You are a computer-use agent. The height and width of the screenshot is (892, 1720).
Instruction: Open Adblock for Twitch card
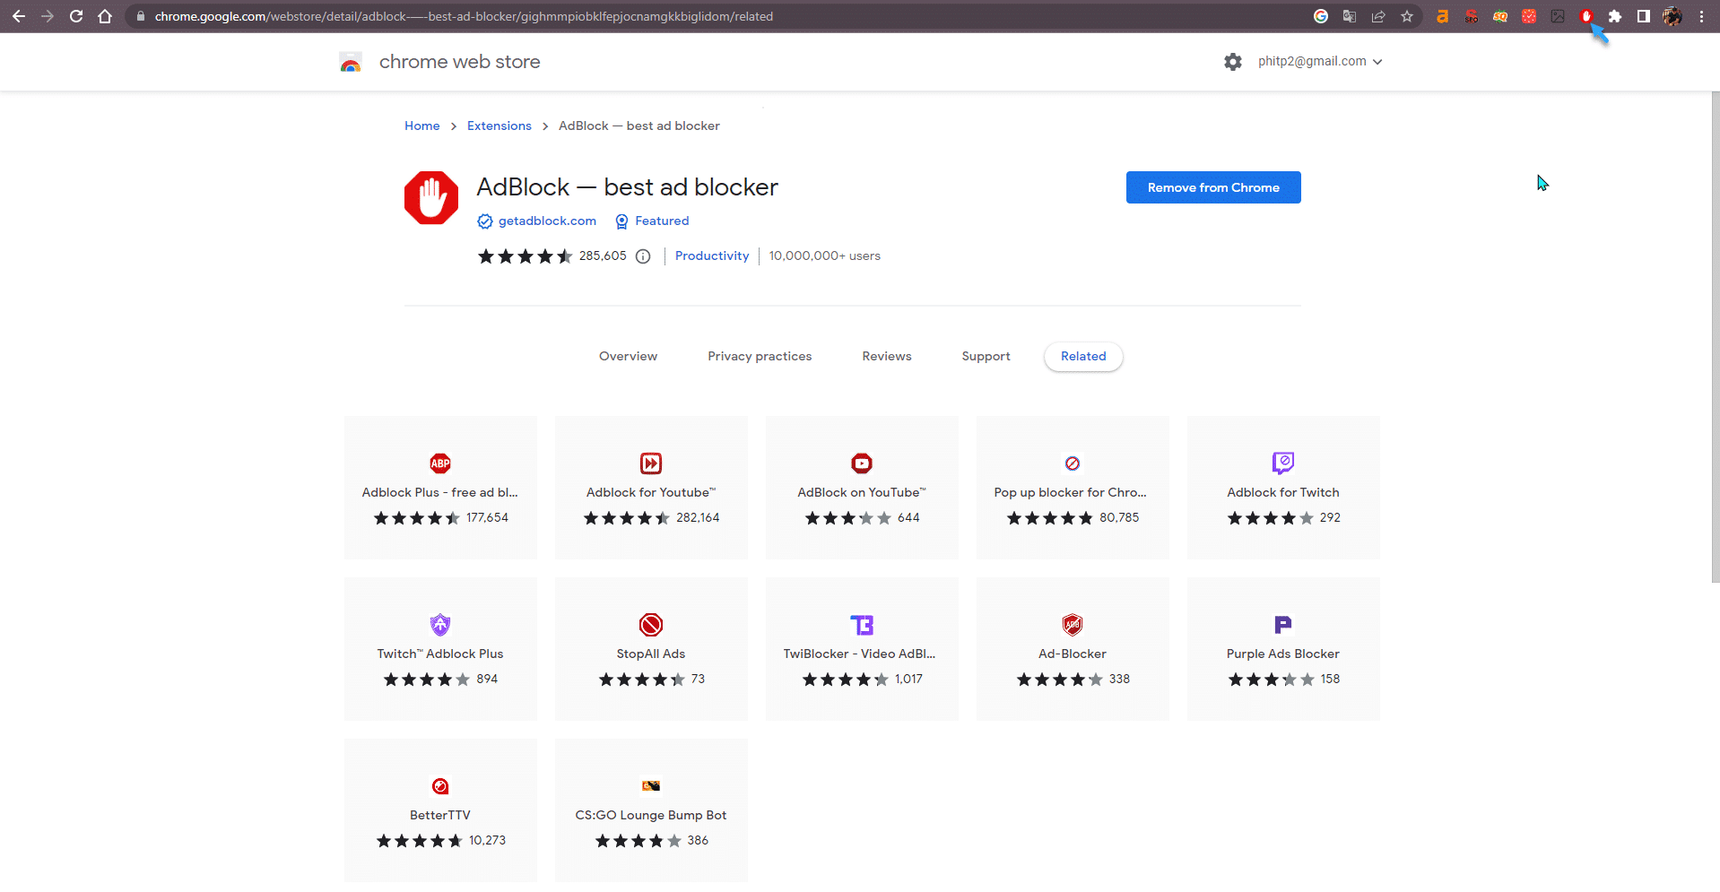pos(1283,488)
